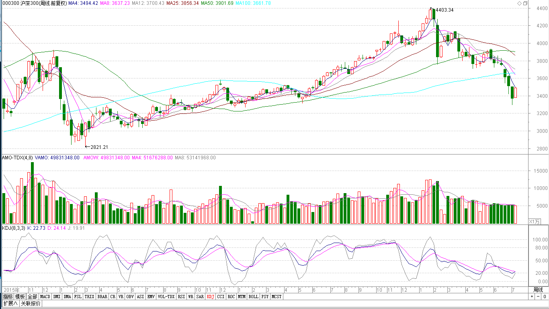
Task: Click the plus zoom button
Action: pos(532,297)
